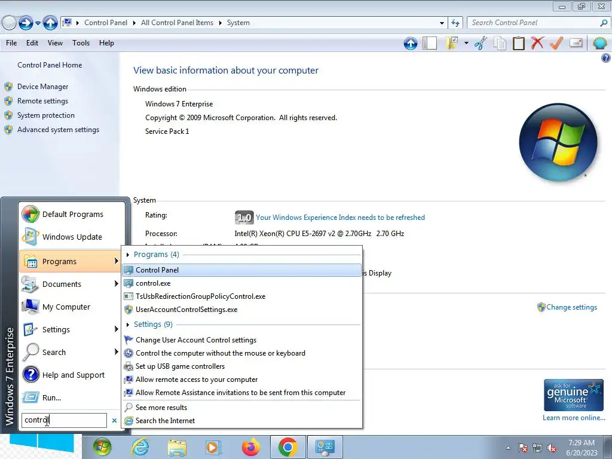Open Set up USB game controllers result

241,366
